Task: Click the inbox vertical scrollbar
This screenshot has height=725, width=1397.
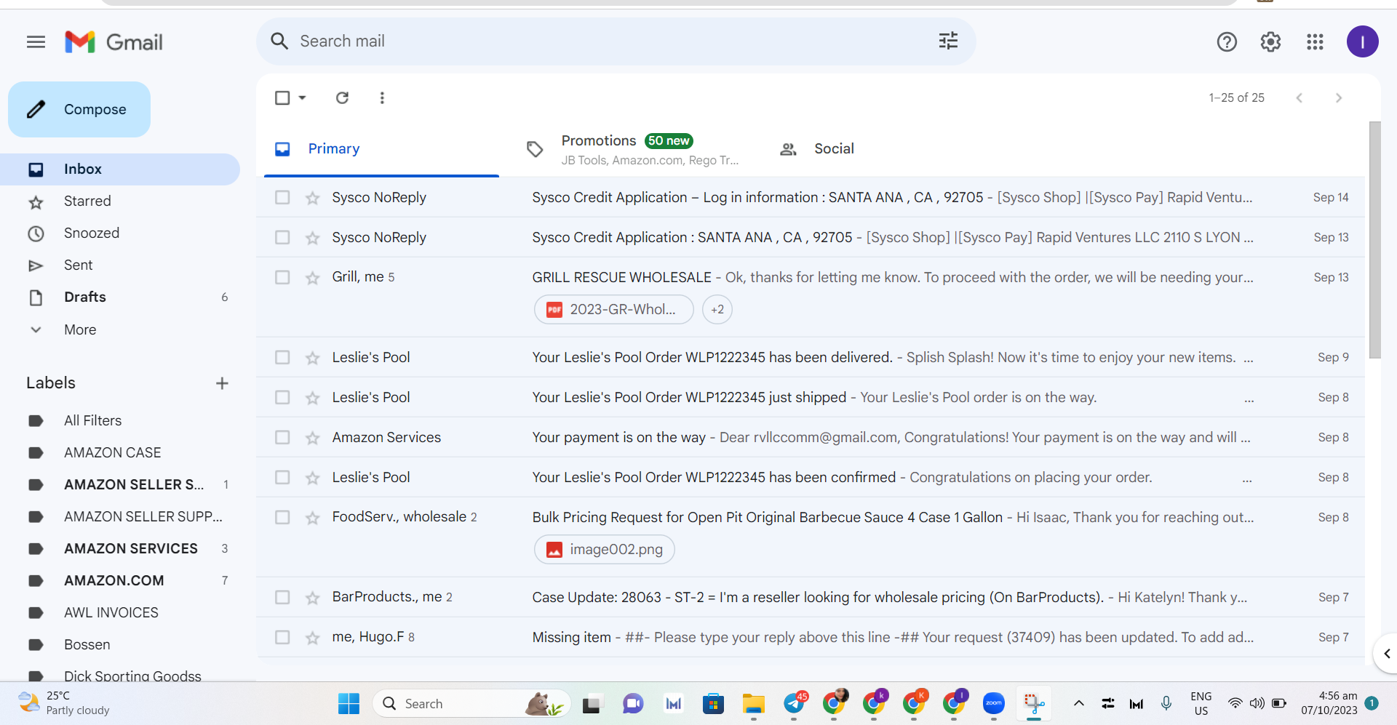Action: (x=1374, y=240)
